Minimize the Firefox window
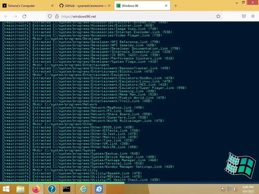This screenshot has width=259, height=194. click(x=237, y=3)
